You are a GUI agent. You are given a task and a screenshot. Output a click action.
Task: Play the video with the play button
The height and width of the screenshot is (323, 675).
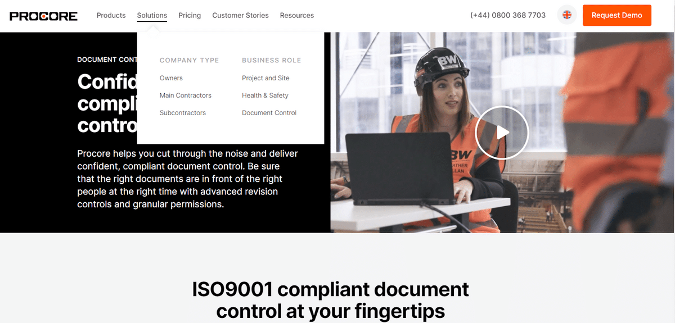(502, 133)
